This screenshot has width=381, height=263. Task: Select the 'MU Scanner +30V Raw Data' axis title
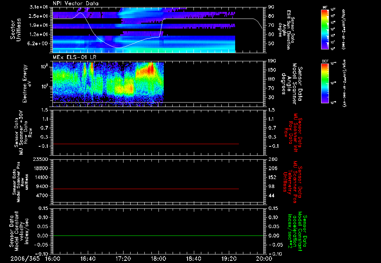23,133
